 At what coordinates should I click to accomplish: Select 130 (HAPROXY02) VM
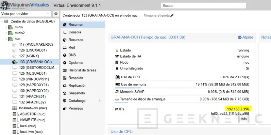point(34,91)
